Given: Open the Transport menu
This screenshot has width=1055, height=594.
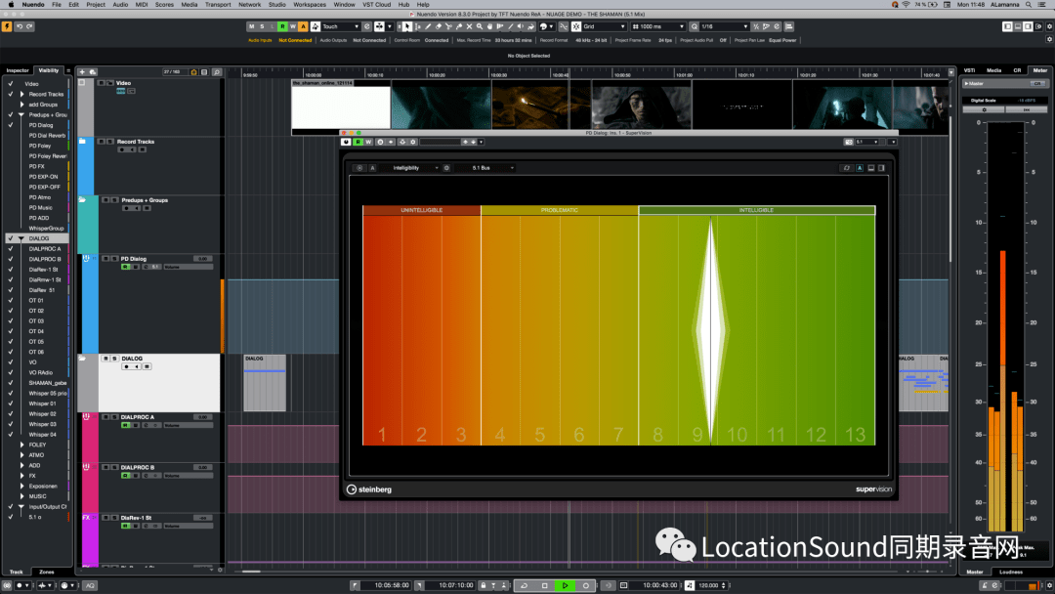Looking at the screenshot, I should tap(218, 5).
